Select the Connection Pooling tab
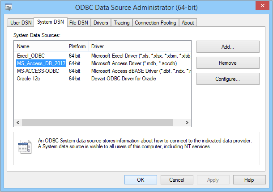This screenshot has height=192, width=273. point(155,23)
